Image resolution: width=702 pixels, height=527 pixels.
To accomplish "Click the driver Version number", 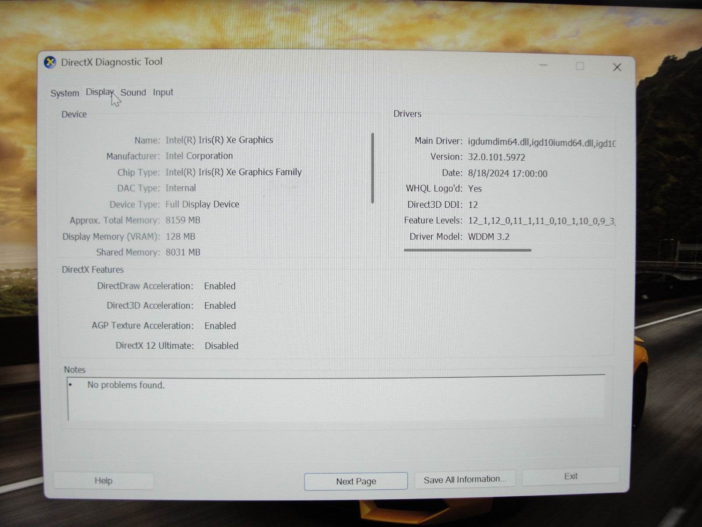I will click(497, 157).
